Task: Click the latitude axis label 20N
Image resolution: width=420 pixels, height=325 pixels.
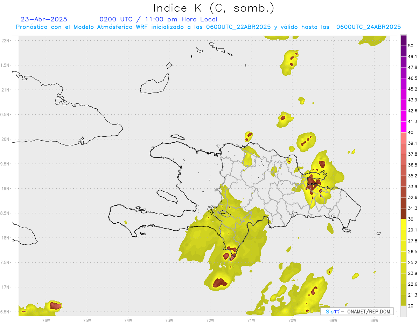Action: [x=5, y=140]
